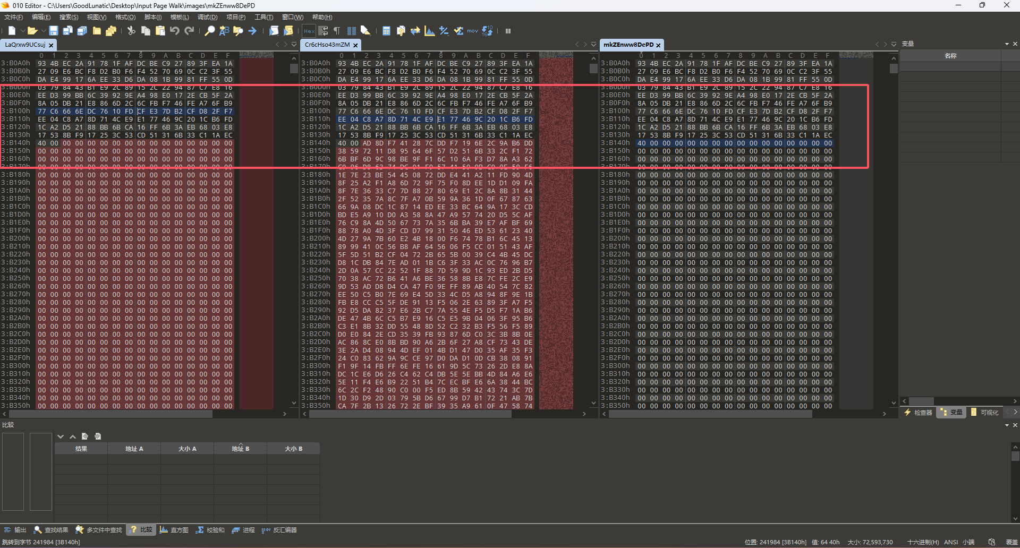Click the Checksum checkmark toolbar icon

tap(458, 31)
